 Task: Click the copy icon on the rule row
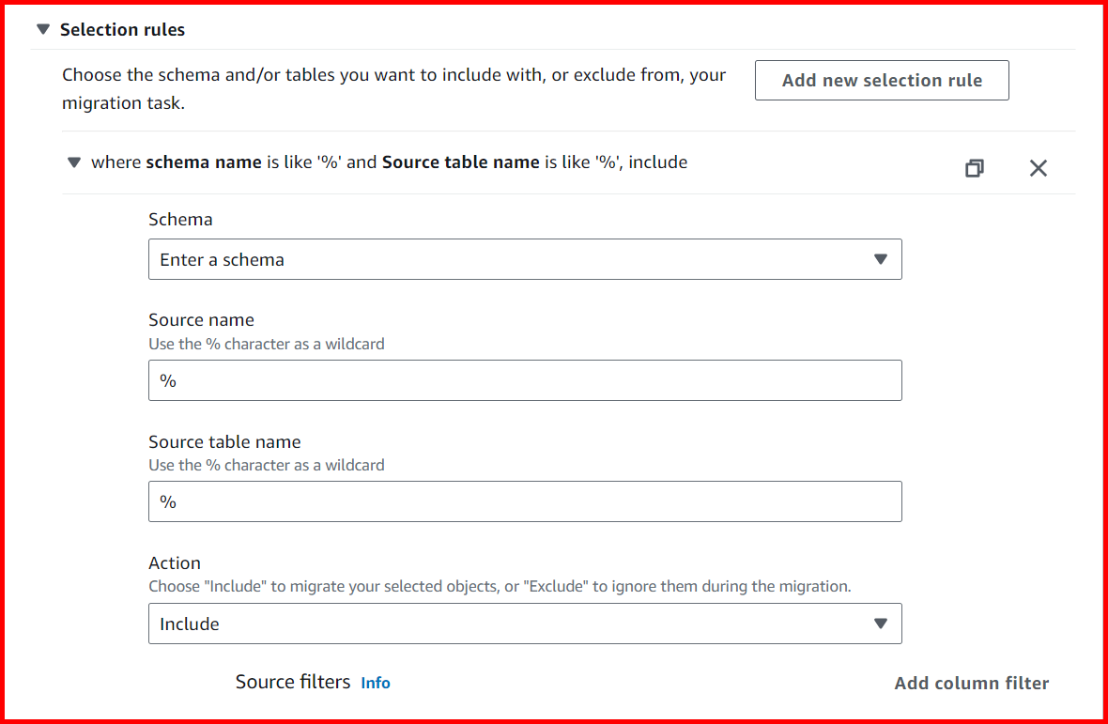click(x=974, y=167)
